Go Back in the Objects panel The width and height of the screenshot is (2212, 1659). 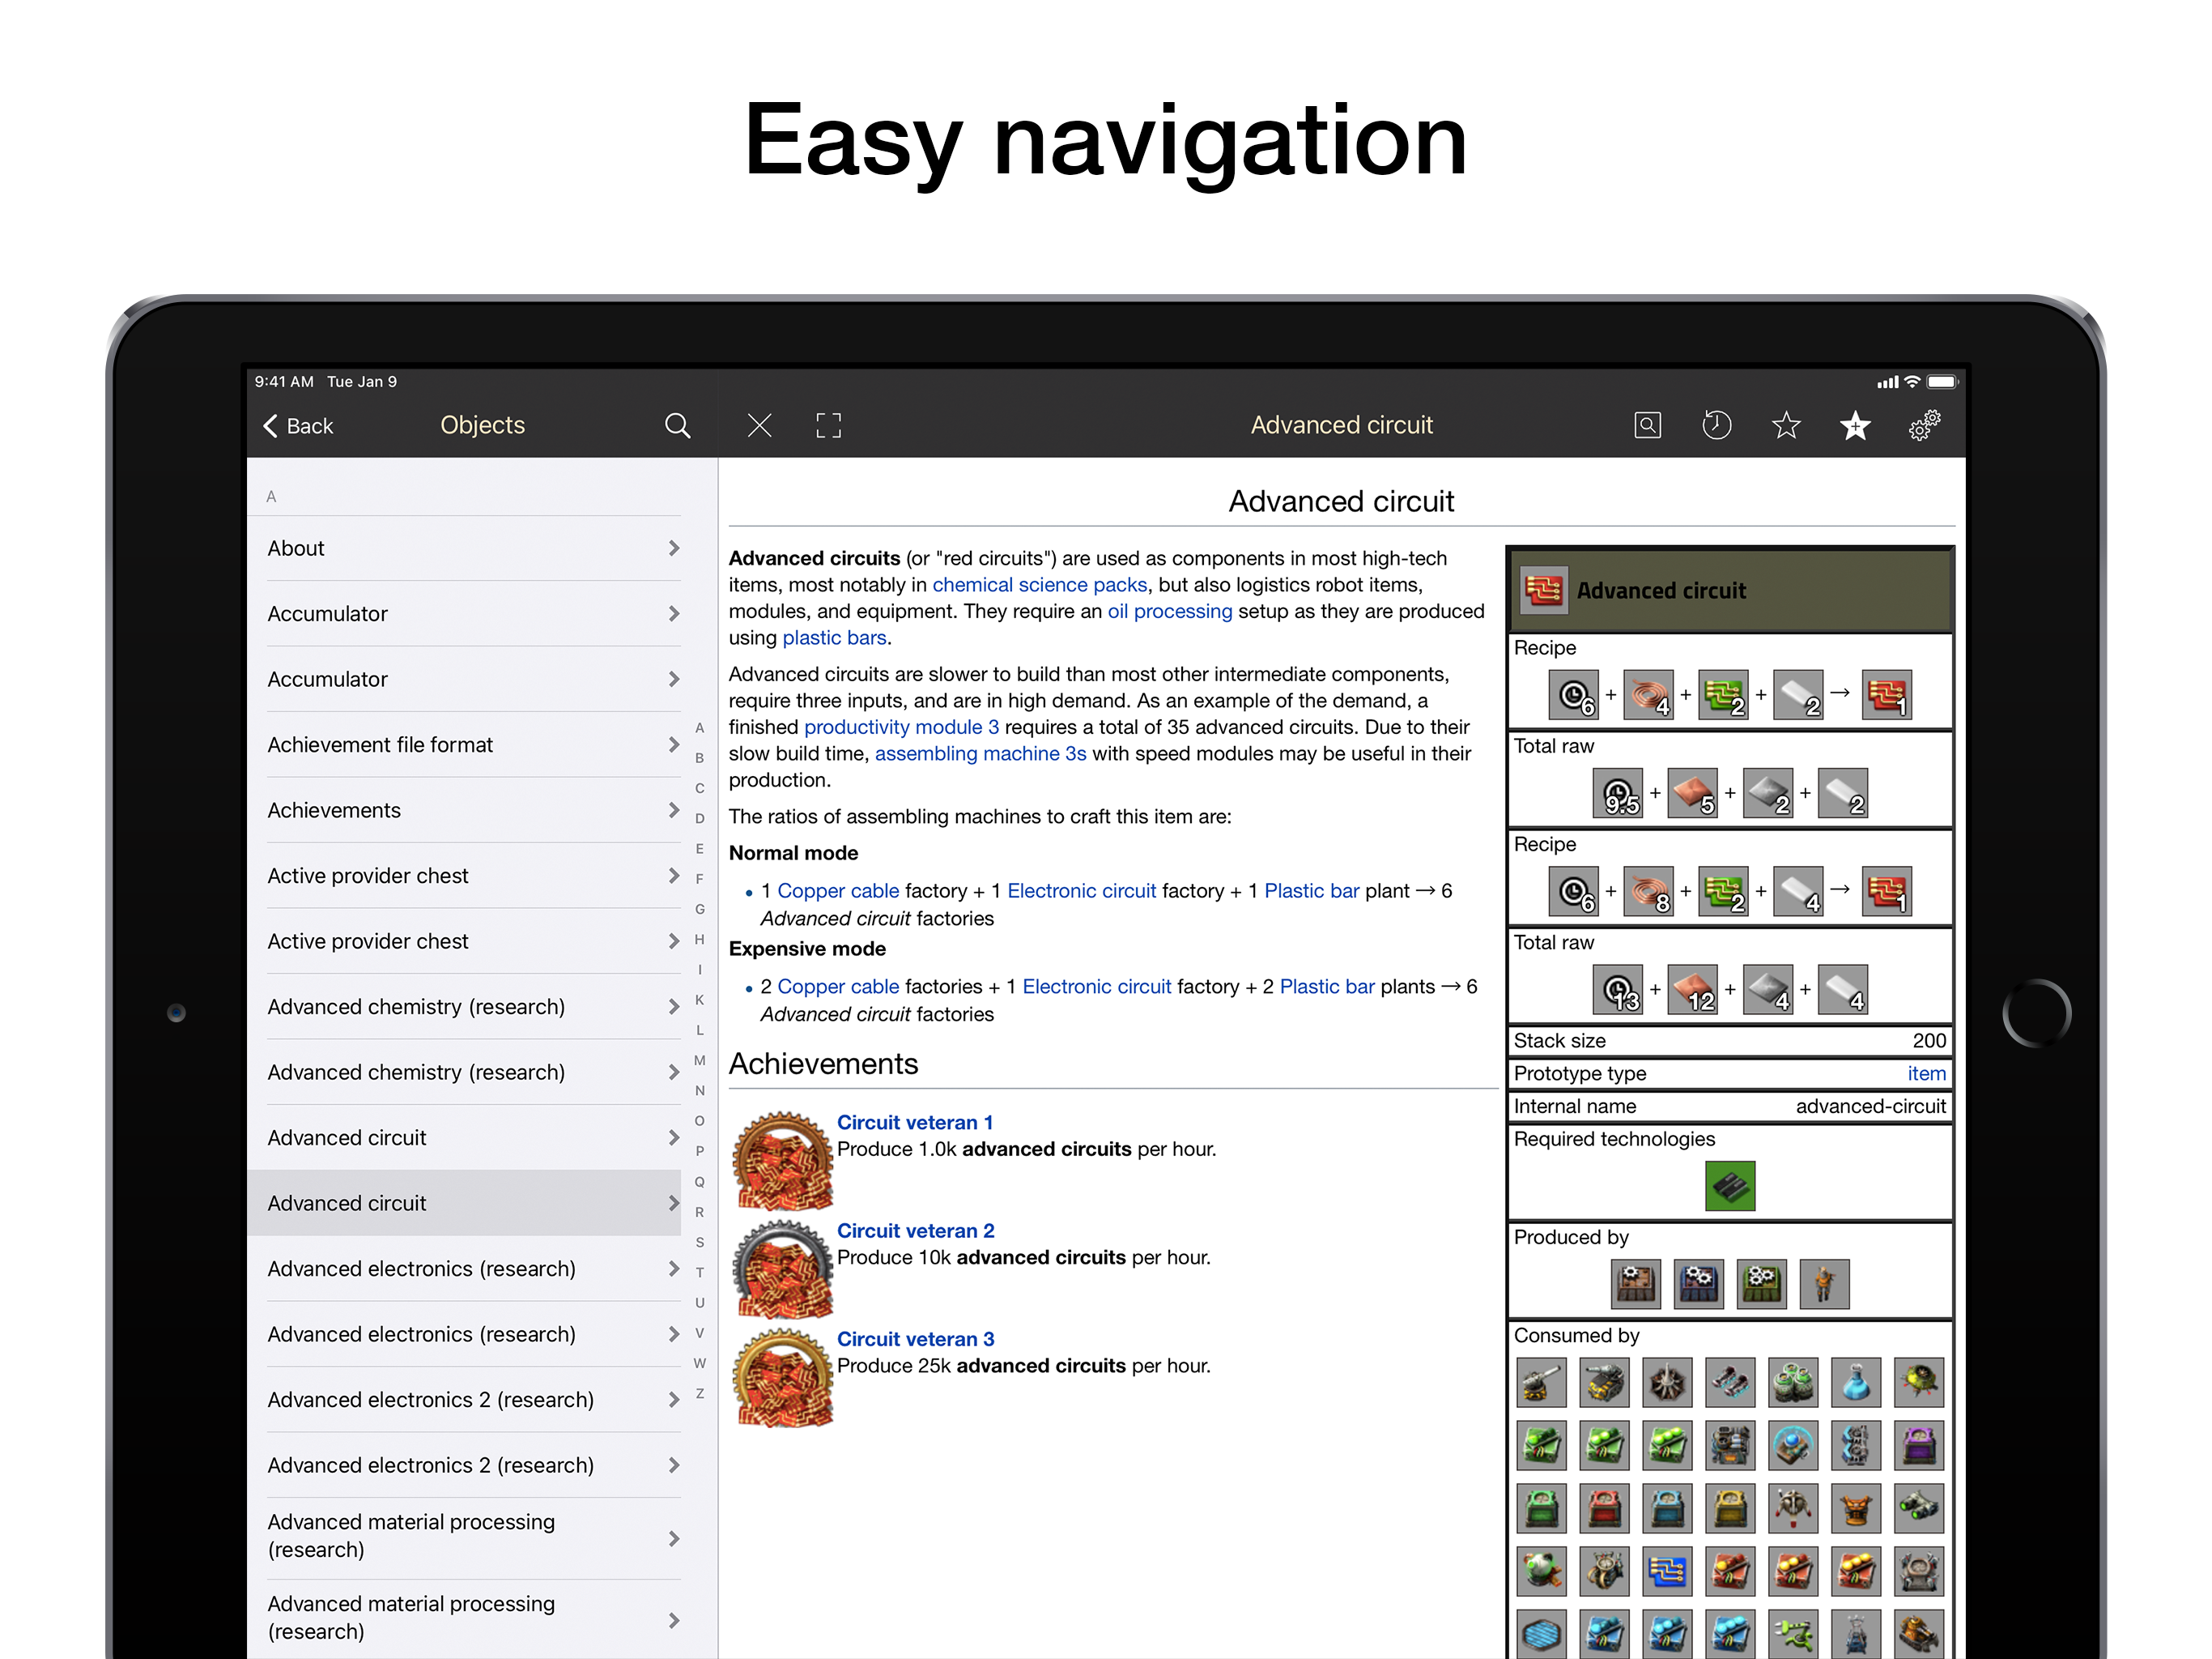pos(298,425)
